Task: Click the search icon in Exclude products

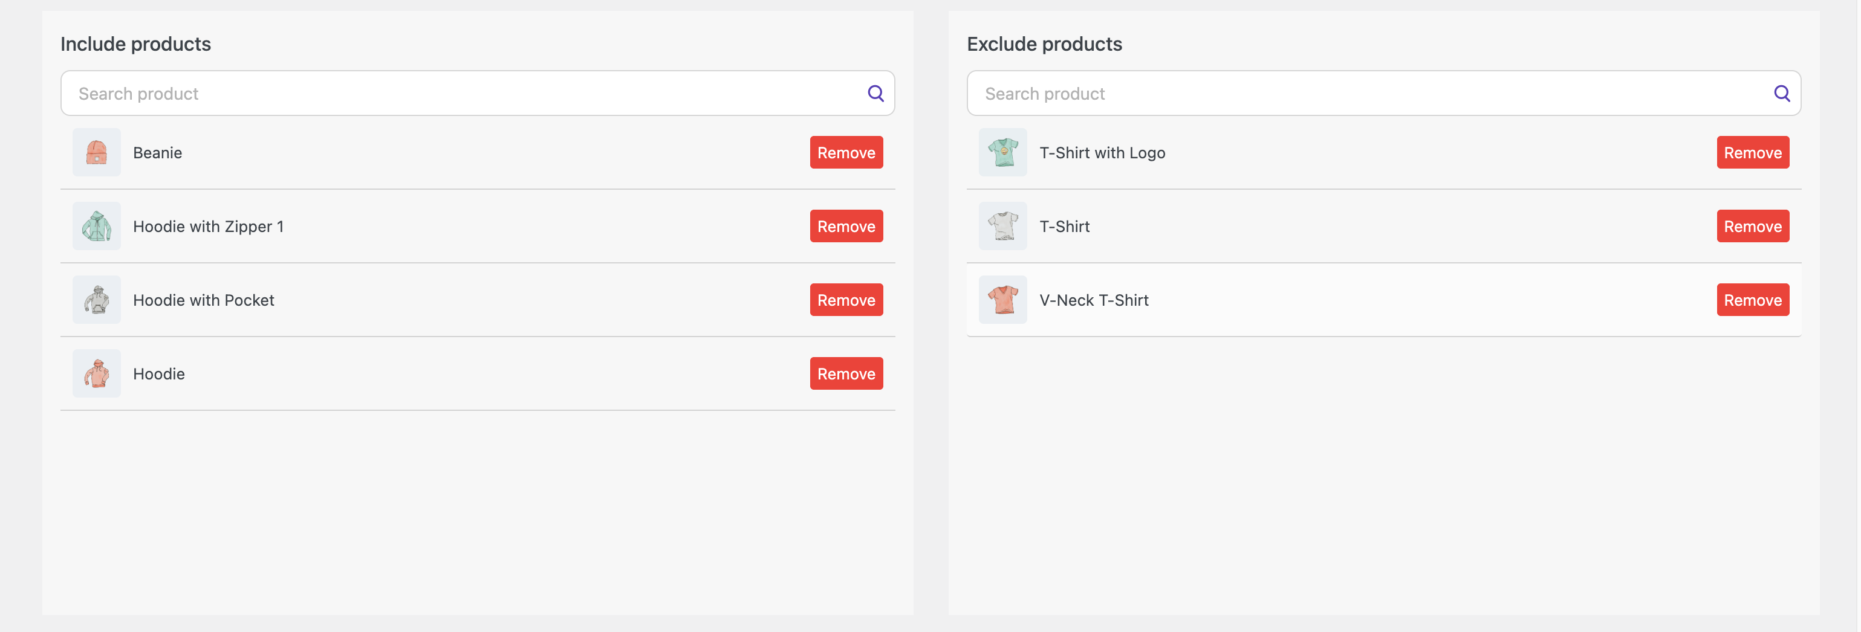Action: pyautogui.click(x=1782, y=93)
